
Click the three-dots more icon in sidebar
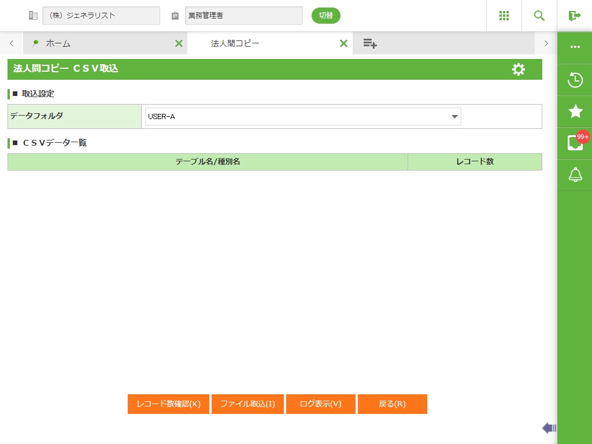575,47
